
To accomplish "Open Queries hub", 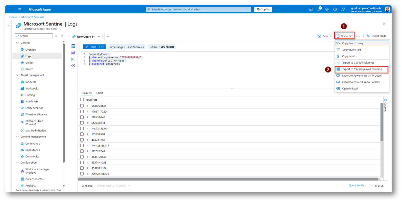I will coord(376,36).
